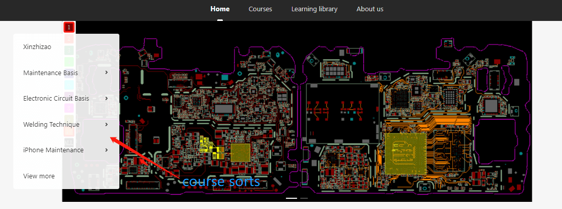Open the iPhone Maintenance category

(53, 150)
